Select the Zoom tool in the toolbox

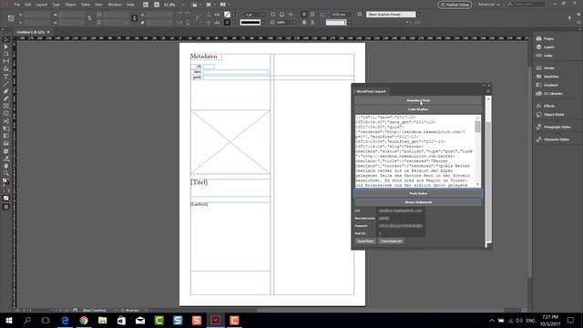point(6,173)
